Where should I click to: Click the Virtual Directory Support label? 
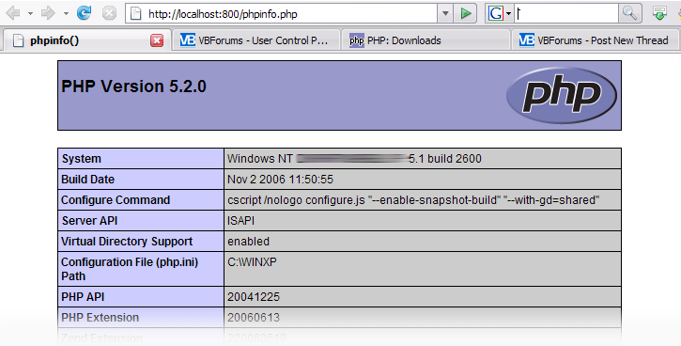click(127, 242)
